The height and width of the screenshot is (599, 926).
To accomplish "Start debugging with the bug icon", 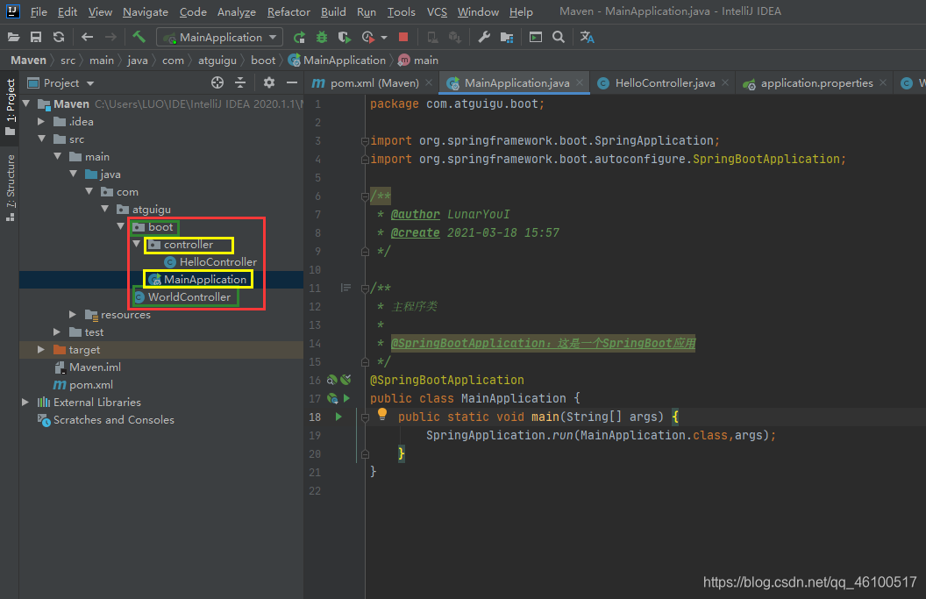I will [322, 37].
